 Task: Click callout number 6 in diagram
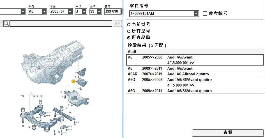click(62, 96)
